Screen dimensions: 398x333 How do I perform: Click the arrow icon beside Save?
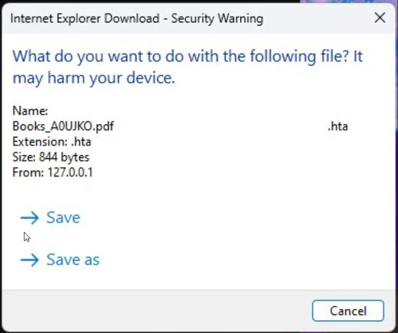point(29,218)
